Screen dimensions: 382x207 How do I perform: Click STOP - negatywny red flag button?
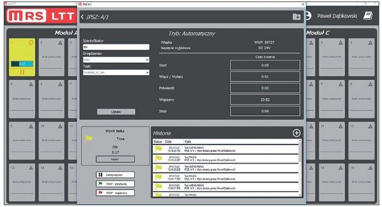[x=115, y=193]
